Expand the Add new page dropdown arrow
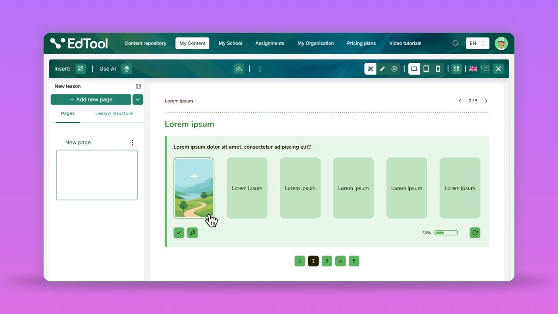 point(138,99)
